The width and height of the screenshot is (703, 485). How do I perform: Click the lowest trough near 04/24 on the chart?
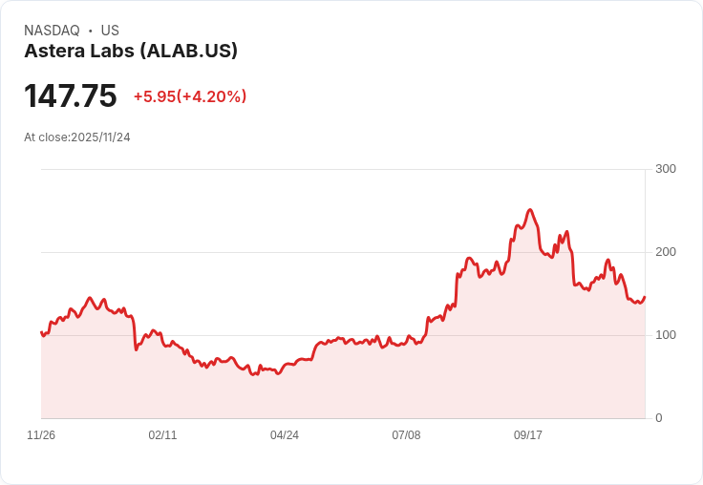pos(254,374)
